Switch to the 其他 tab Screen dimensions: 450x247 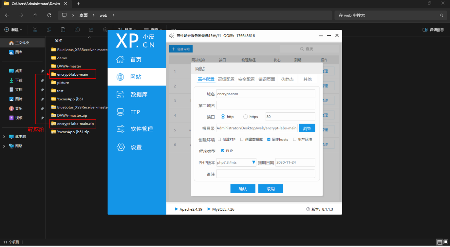click(308, 79)
